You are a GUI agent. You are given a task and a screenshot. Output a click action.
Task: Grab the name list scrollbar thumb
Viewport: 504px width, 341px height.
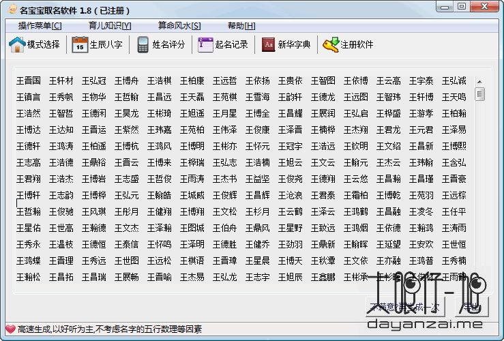(x=480, y=94)
